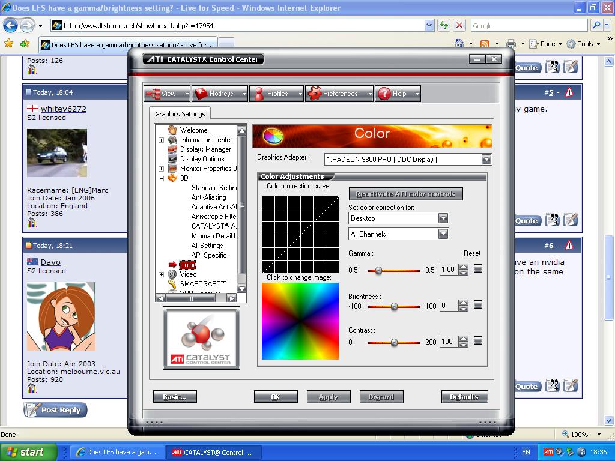Open the Profiles menu
Screen dimensions: 615x461
(276, 94)
